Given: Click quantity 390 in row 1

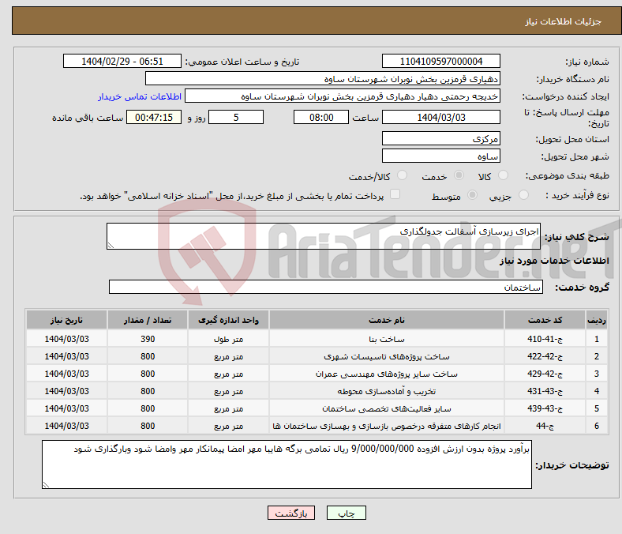Looking at the screenshot, I should 148,339.
